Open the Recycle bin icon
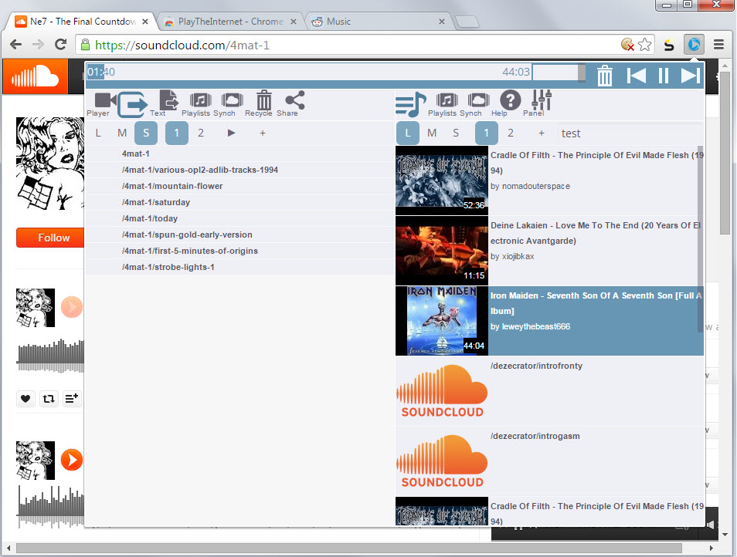Screen dimensions: 737x557 264,100
